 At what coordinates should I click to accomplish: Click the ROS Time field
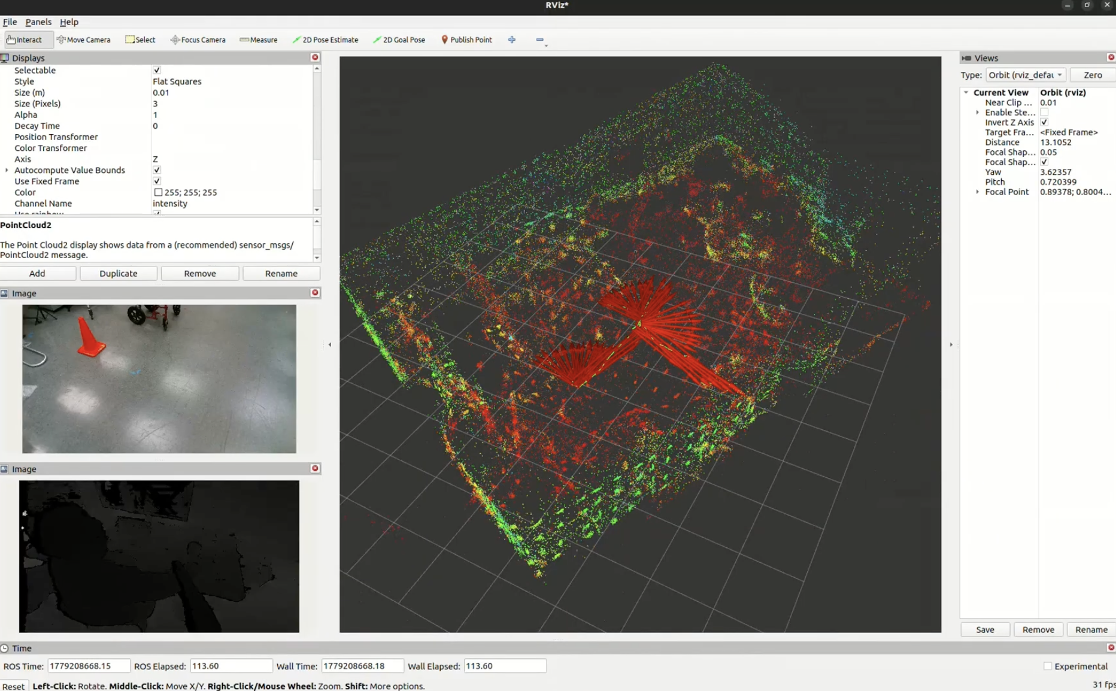pos(89,666)
